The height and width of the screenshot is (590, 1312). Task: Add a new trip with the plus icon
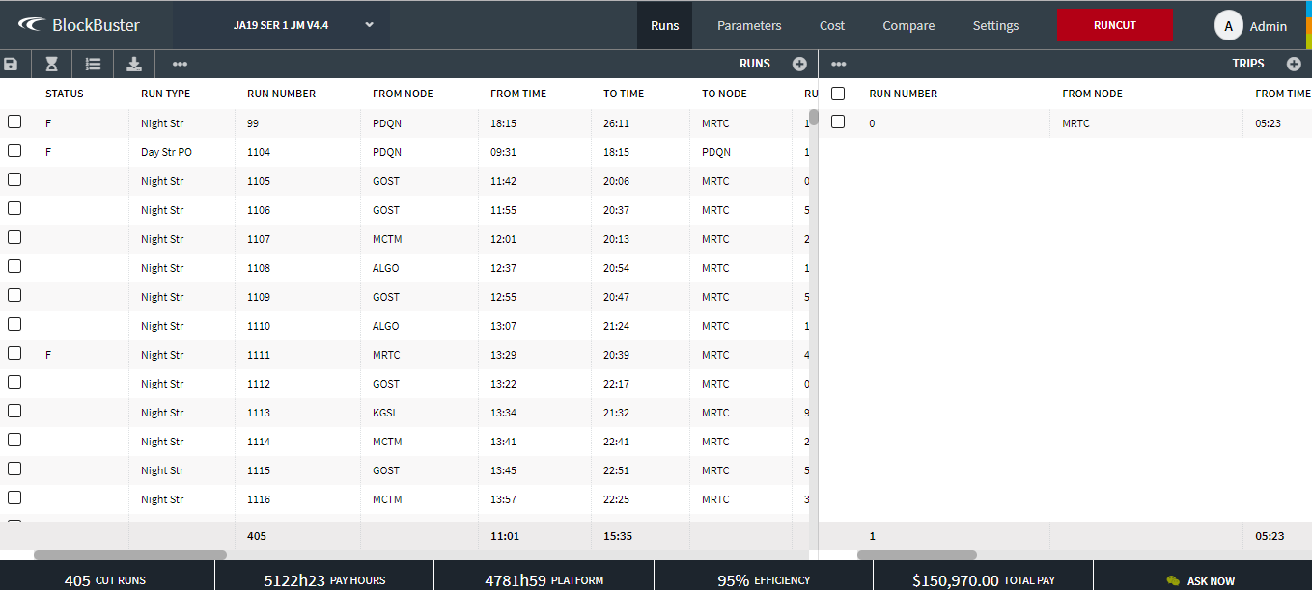click(1295, 63)
